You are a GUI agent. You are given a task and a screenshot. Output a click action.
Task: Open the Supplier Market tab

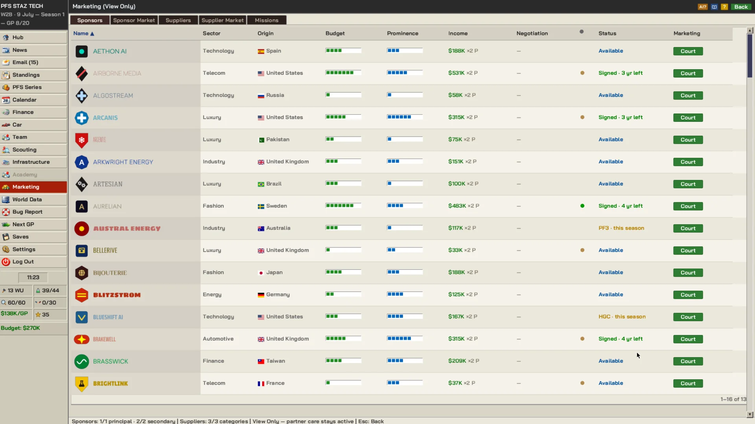click(x=223, y=20)
